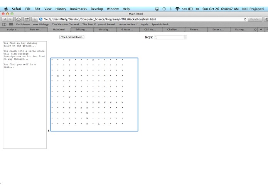Click the Share toolbar button
This screenshot has height=190, width=268.
27,19
